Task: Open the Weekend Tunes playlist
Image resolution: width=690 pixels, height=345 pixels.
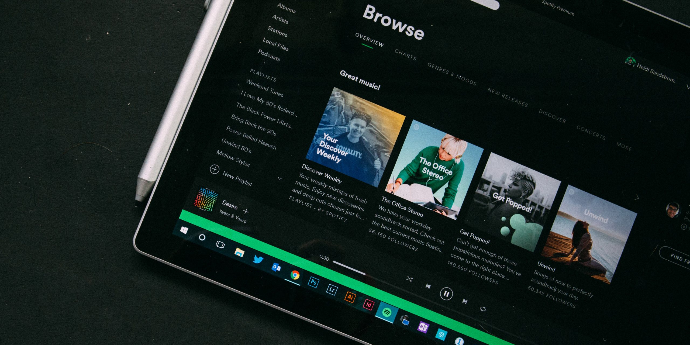Action: point(264,88)
